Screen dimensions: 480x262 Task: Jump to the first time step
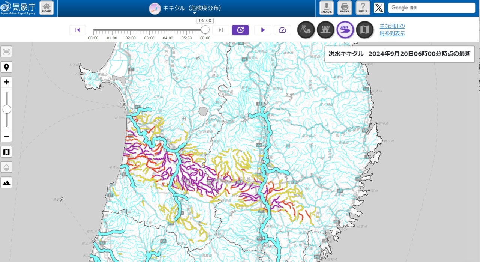[78, 30]
